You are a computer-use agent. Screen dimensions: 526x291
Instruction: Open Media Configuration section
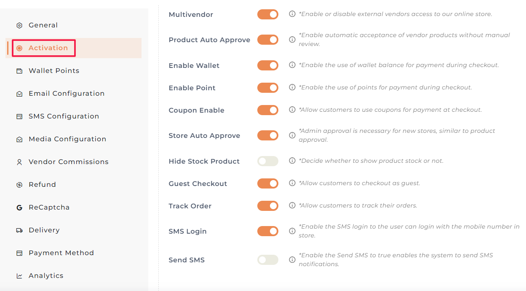coord(67,139)
